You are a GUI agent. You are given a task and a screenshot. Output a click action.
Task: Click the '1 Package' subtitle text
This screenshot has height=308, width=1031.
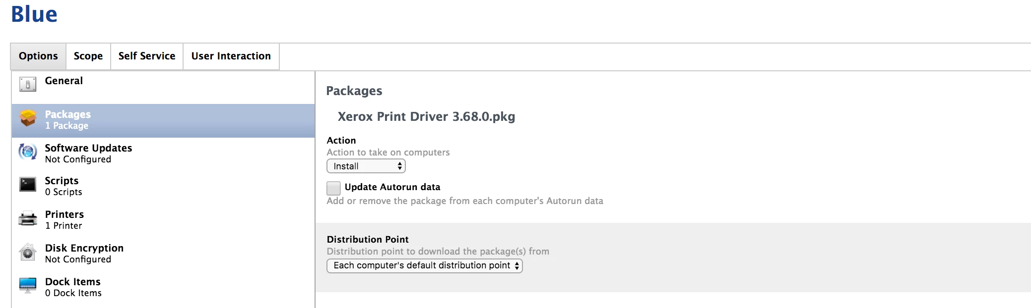[x=67, y=126]
